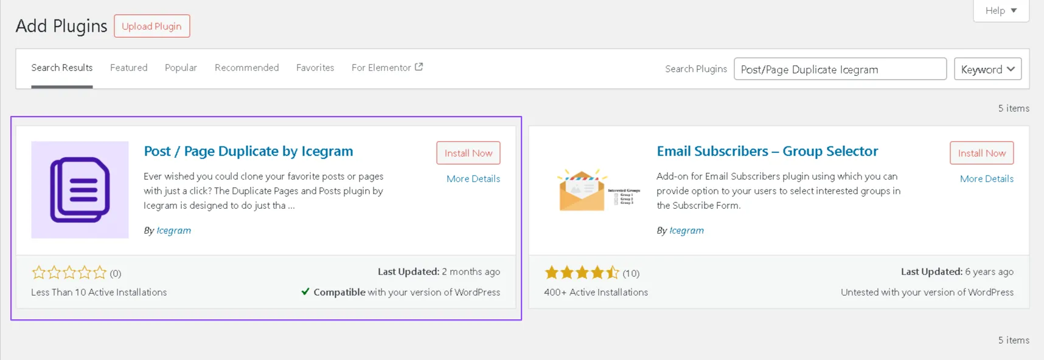The height and width of the screenshot is (360, 1044).
Task: Click the external link icon beside For Elementor
Action: point(419,67)
